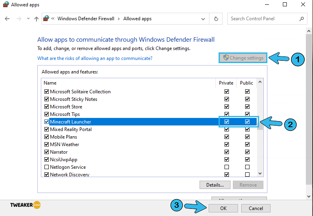Uncheck Microsoft Sticky Notes name checkbox
This screenshot has width=313, height=216.
[46, 99]
